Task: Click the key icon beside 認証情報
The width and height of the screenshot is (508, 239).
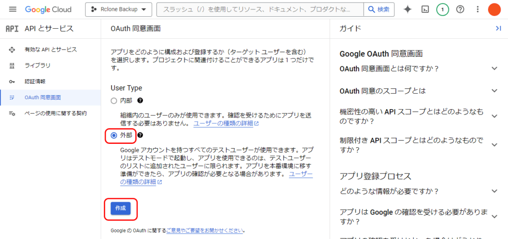Action: pyautogui.click(x=12, y=82)
